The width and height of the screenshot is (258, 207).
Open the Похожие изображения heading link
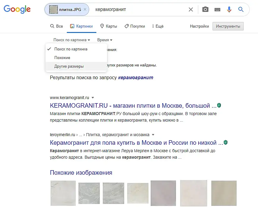click(81, 173)
